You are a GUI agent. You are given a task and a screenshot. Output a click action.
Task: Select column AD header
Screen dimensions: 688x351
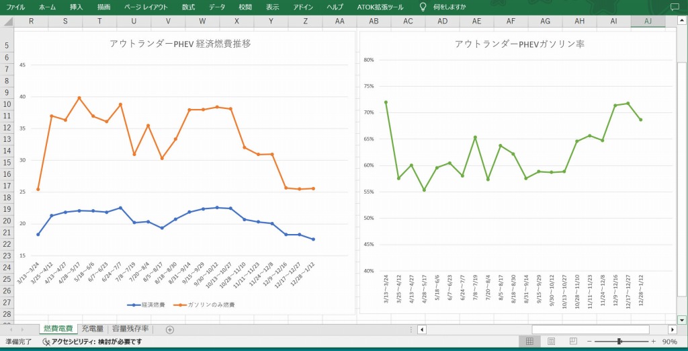tap(442, 21)
